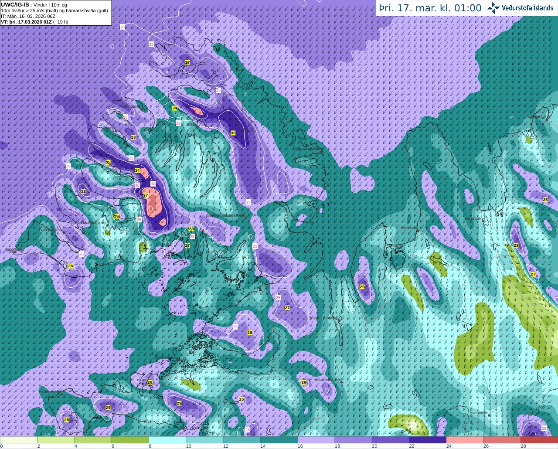This screenshot has height=449, width=558.
Task: Pick the light green 2–4 m/s color swatch
Action: [56, 440]
